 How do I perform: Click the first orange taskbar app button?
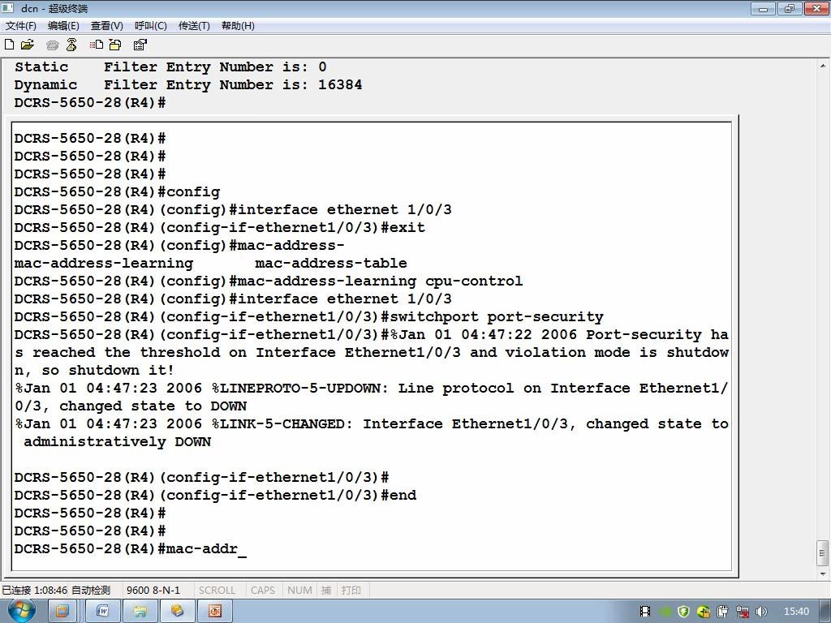click(x=62, y=612)
